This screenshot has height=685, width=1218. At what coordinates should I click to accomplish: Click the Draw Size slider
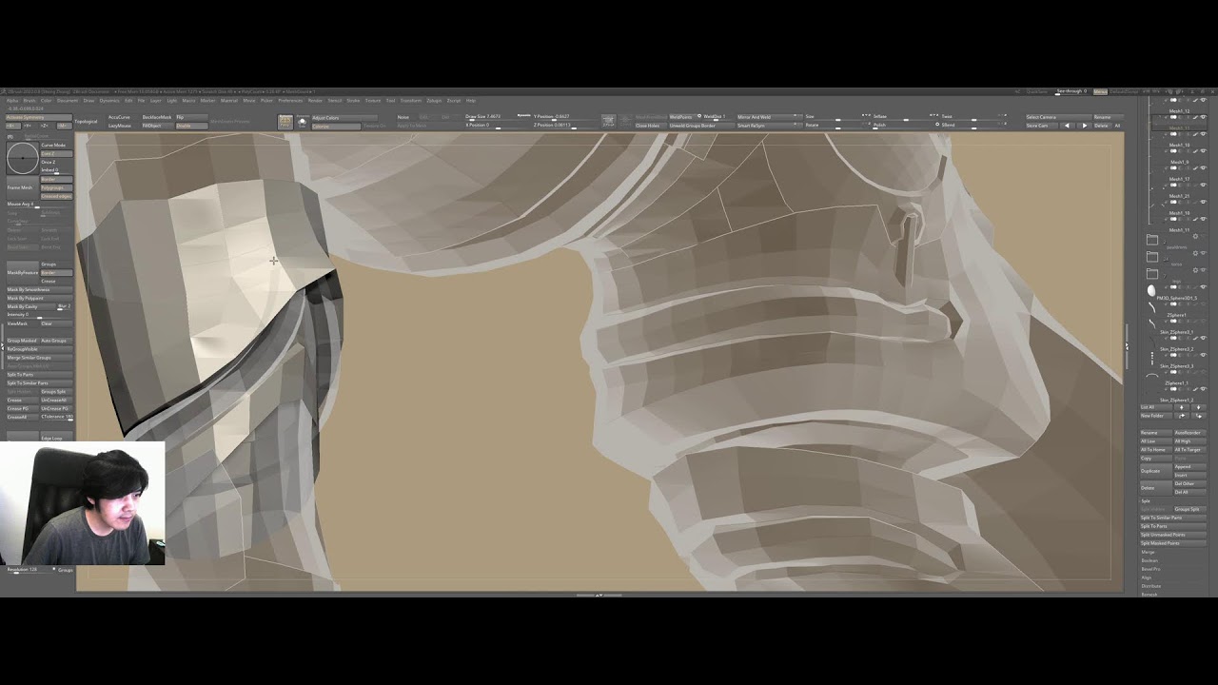coord(497,118)
